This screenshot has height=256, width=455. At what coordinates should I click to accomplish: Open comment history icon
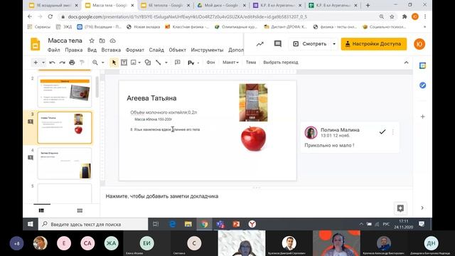click(x=278, y=44)
